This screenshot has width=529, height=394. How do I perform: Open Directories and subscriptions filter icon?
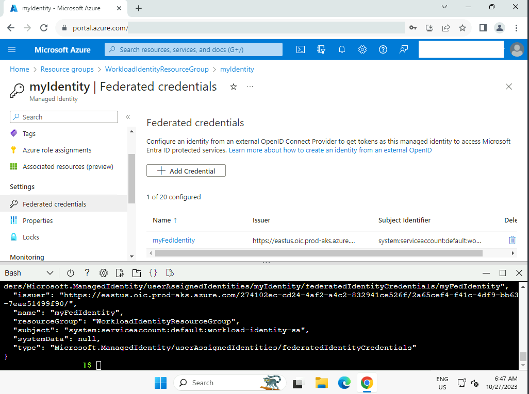[321, 50]
